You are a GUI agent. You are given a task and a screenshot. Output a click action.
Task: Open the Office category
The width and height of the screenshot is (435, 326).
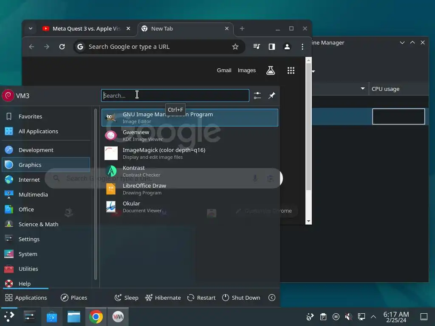(46, 209)
